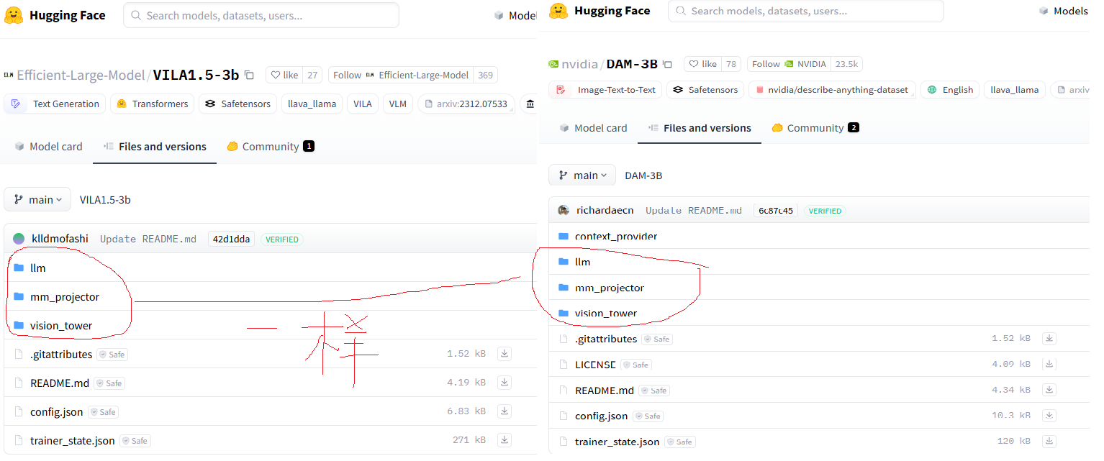Click the context_provider folder icon

pos(564,236)
